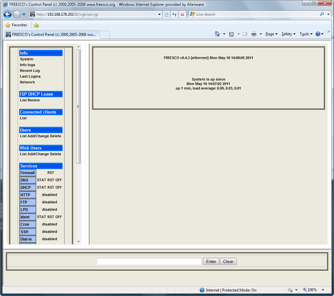Open the search provider dropdown arrow

coord(328,14)
